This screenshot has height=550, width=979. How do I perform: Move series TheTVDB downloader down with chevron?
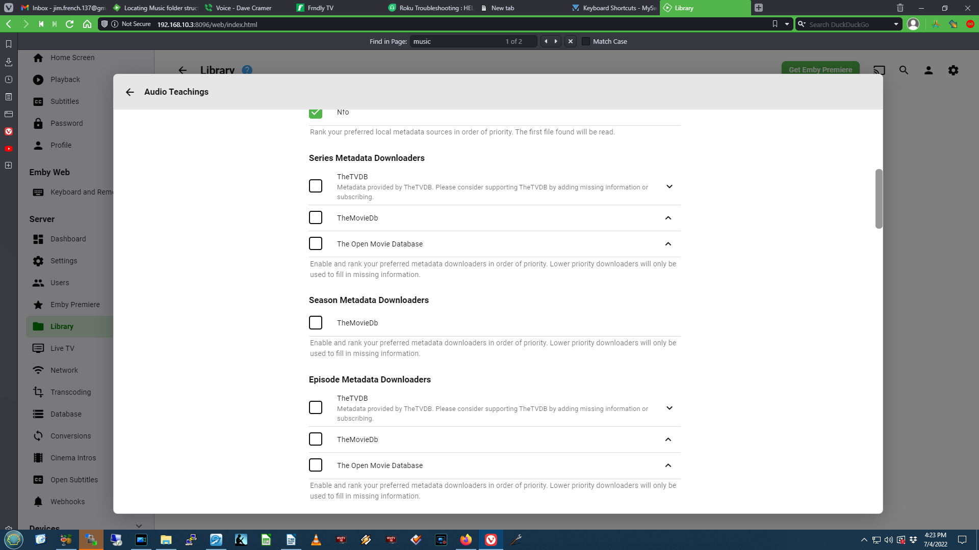[669, 187]
